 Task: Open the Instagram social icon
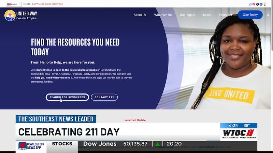(254, 4)
